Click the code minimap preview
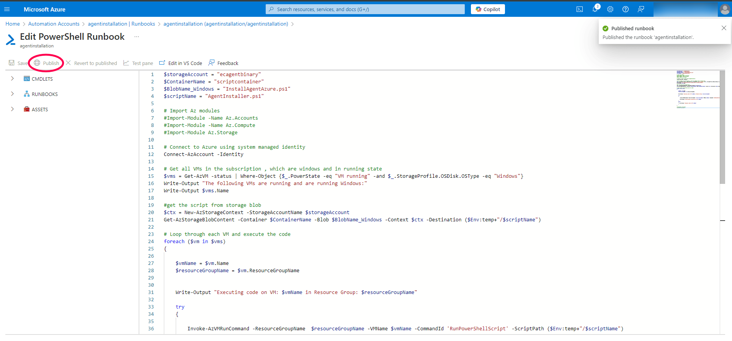This screenshot has width=732, height=341. pyautogui.click(x=698, y=89)
